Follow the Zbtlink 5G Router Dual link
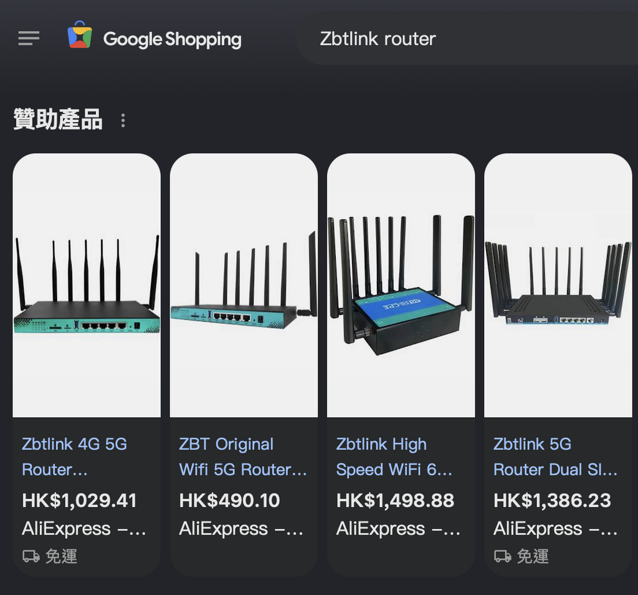 click(x=555, y=457)
